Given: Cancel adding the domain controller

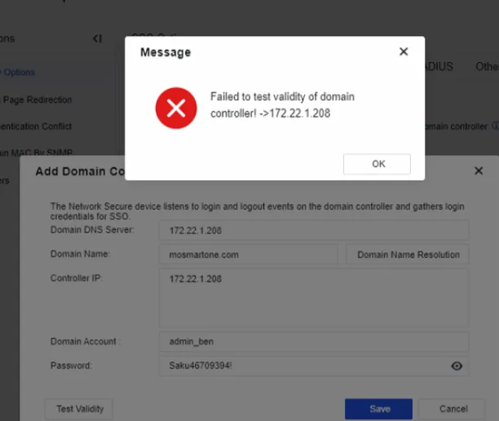Looking at the screenshot, I should [453, 409].
